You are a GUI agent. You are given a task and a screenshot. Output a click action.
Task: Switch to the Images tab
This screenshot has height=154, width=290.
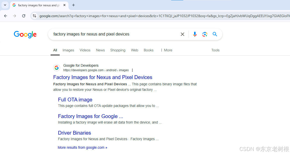(x=68, y=50)
